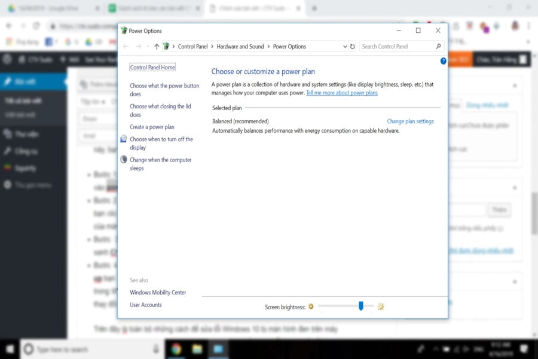Expand the address bar history dropdown

pos(345,47)
